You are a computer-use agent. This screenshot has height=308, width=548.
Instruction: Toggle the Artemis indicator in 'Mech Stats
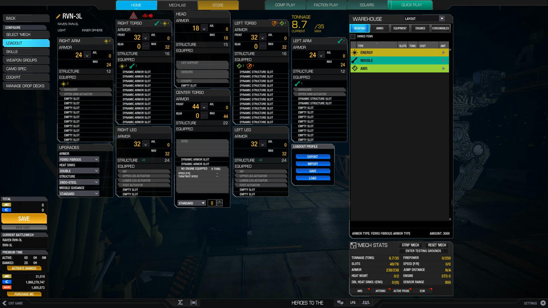pyautogui.click(x=380, y=291)
